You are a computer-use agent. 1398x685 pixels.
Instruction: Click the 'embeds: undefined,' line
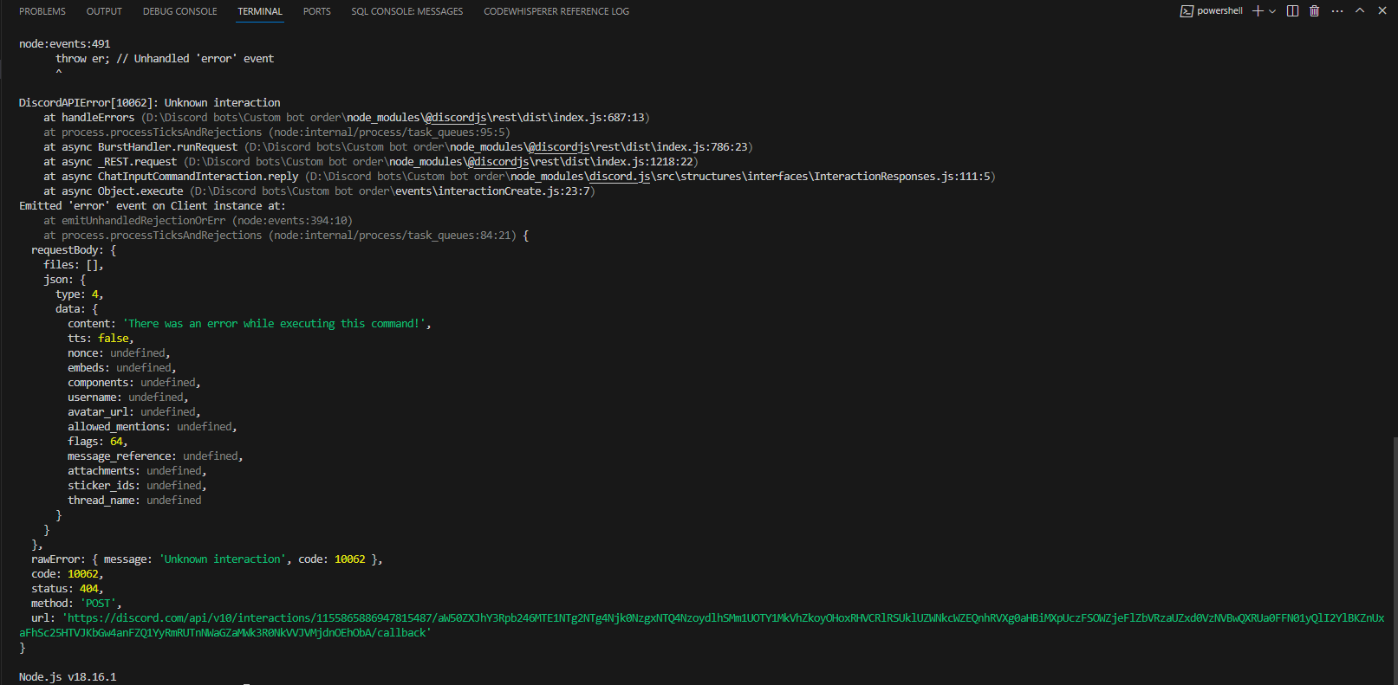[x=122, y=368]
